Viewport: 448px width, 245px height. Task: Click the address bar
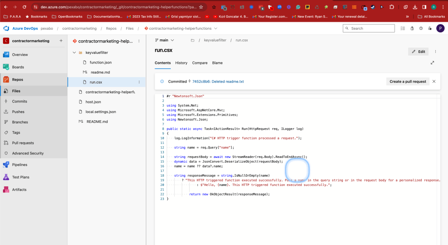coord(118,7)
